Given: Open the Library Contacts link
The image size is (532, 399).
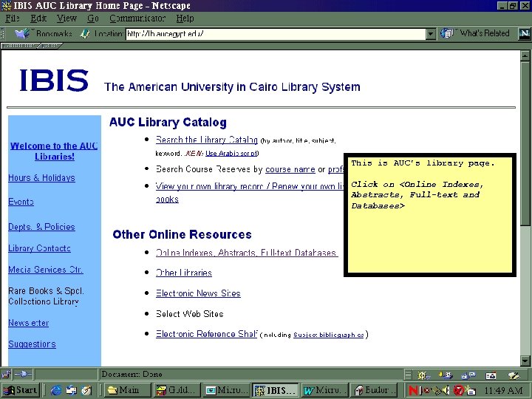Looking at the screenshot, I should click(x=39, y=248).
